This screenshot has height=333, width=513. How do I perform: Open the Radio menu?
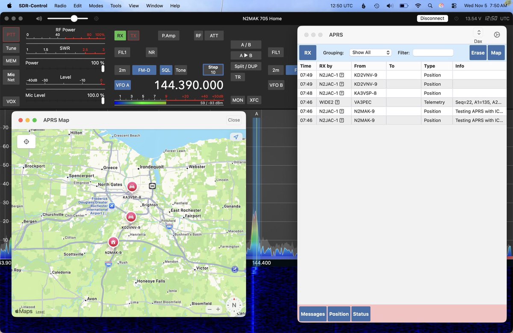point(60,6)
